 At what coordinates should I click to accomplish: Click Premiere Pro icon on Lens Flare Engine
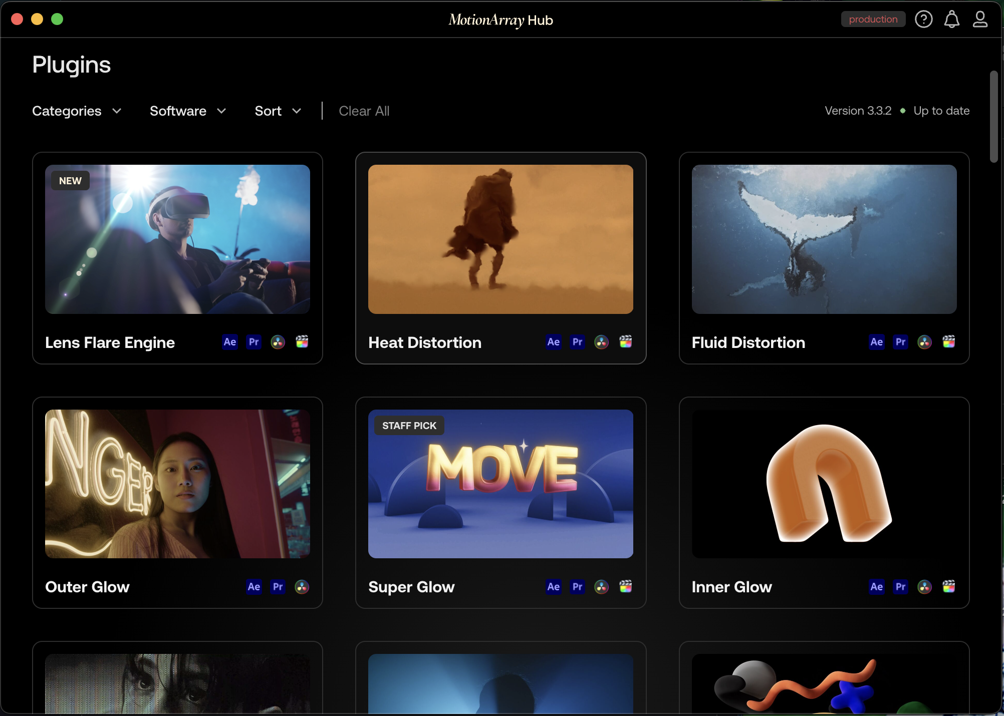point(254,342)
